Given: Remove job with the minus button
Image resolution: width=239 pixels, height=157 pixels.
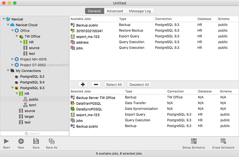Looking at the screenshot, I should pyautogui.click(x=96, y=84).
